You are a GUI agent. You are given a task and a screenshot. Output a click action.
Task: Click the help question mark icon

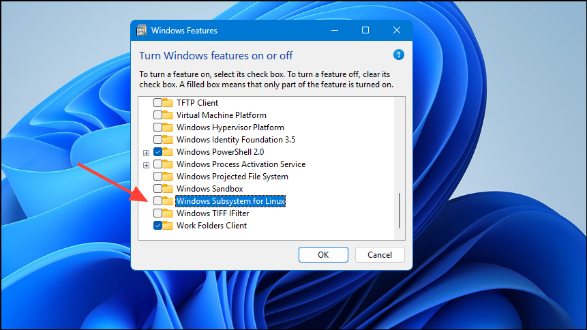399,55
